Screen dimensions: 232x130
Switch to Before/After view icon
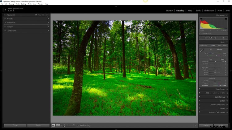(x=58, y=125)
